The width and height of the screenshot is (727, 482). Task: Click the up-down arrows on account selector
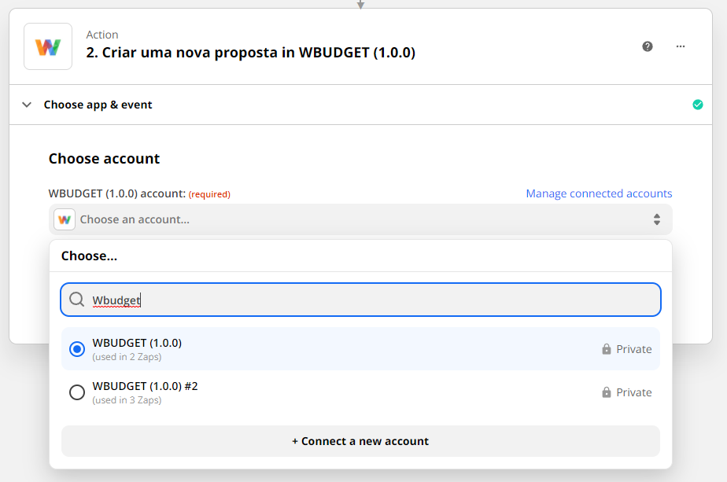coord(656,219)
